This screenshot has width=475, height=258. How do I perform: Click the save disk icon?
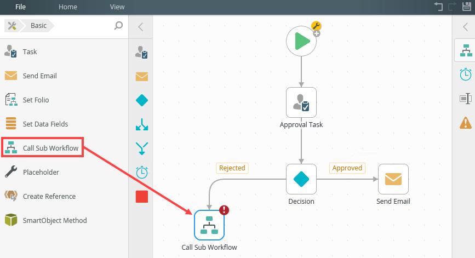coord(467,7)
